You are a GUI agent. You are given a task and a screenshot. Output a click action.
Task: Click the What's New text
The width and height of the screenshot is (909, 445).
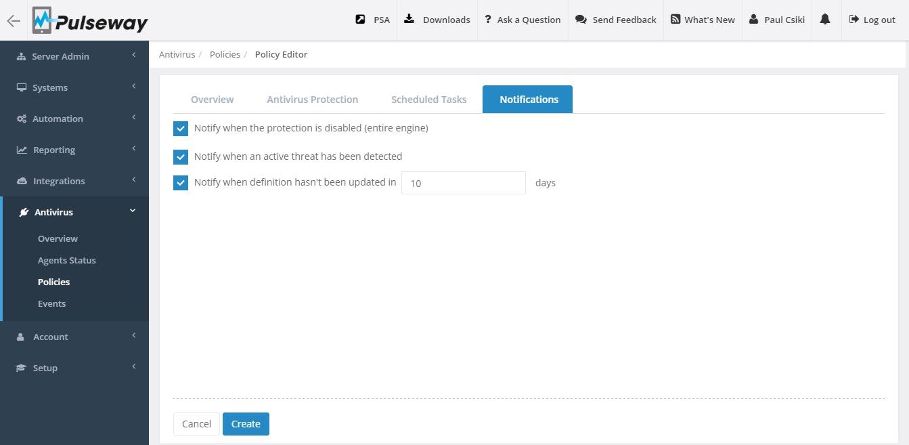pyautogui.click(x=709, y=20)
